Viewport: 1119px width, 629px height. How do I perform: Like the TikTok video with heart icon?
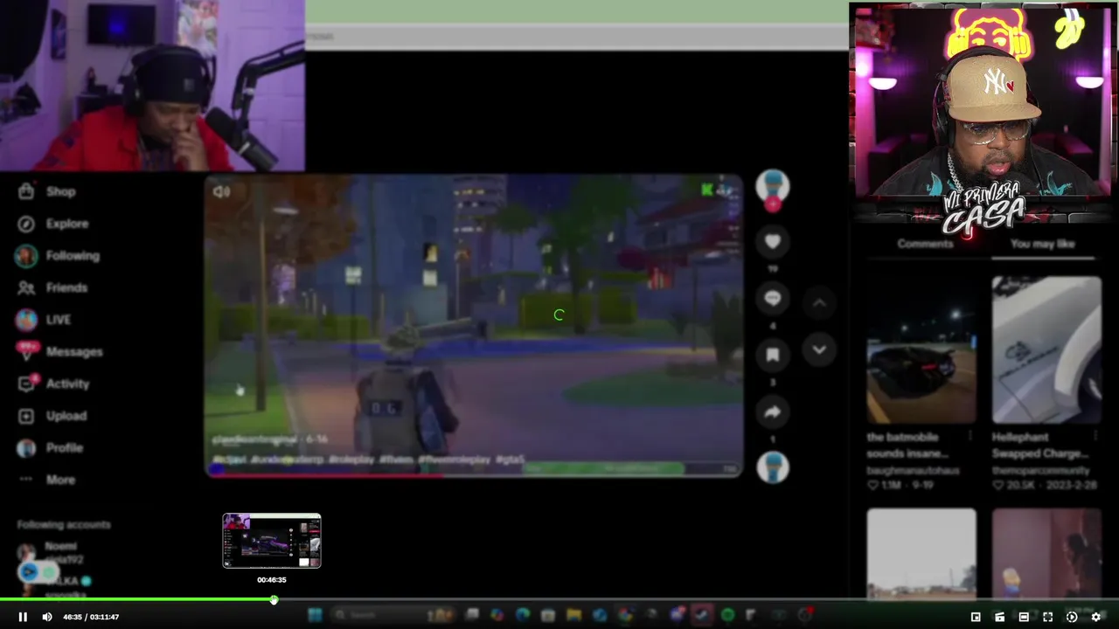click(773, 242)
